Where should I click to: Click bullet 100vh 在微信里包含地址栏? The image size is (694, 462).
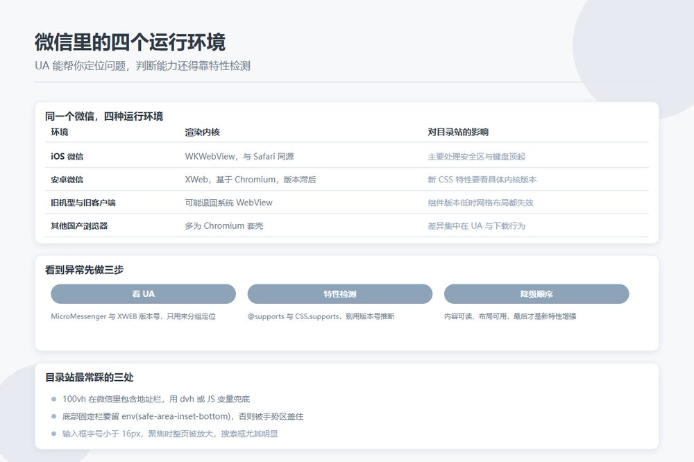(x=113, y=399)
